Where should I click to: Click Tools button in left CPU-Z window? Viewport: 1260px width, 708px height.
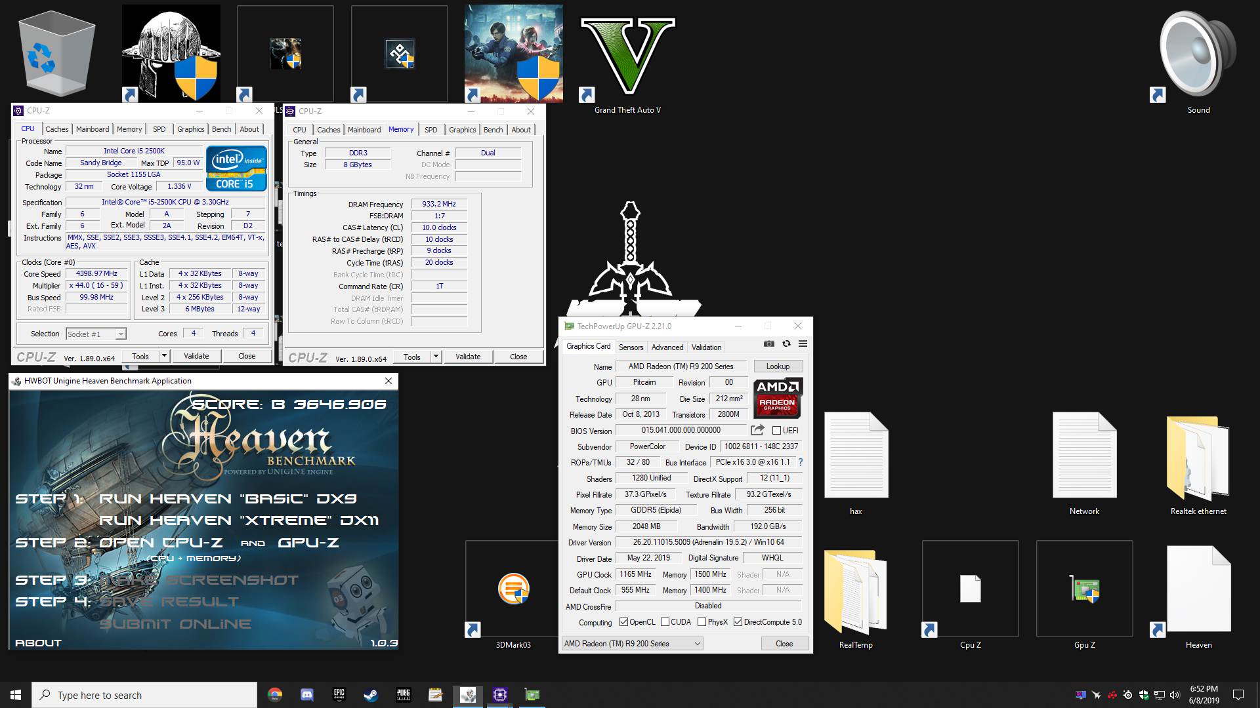140,356
